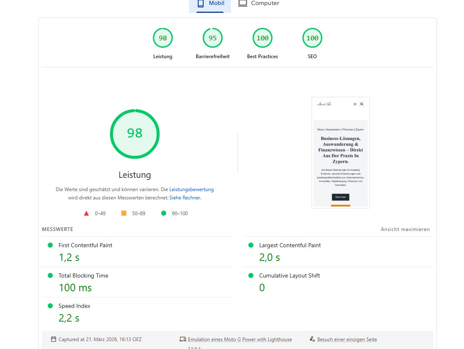Screen dimensions: 464x349
Task: Click the Total Blocking Time metric
Action: [x=83, y=276]
